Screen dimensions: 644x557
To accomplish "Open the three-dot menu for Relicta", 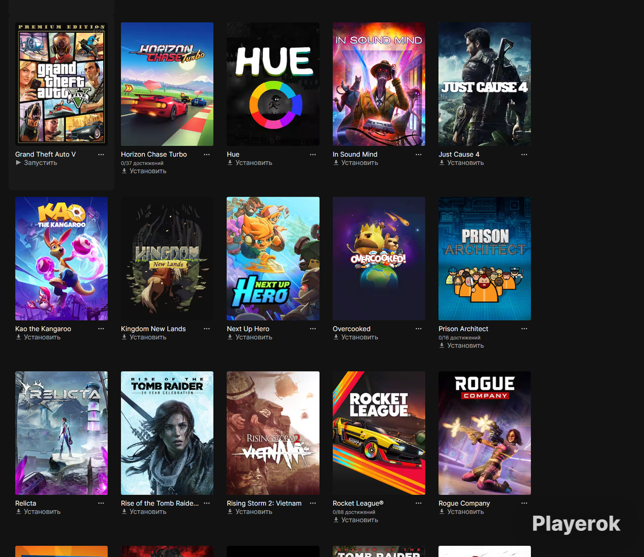I will [101, 504].
